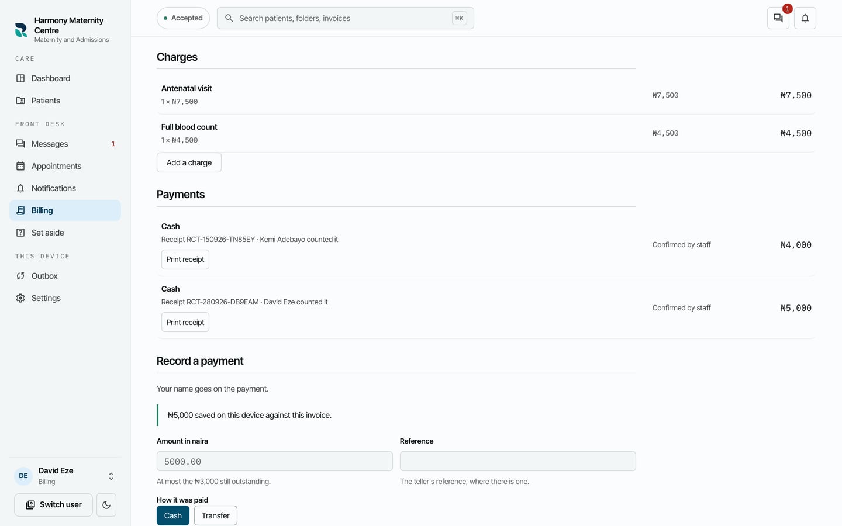The image size is (842, 526).
Task: Click the David Eze avatar
Action: (23, 476)
